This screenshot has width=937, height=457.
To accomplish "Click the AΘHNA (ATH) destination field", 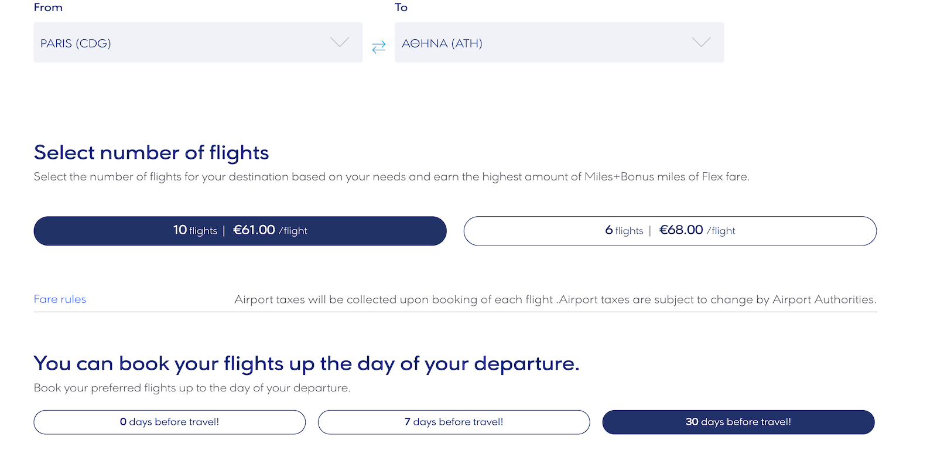I will [x=559, y=42].
